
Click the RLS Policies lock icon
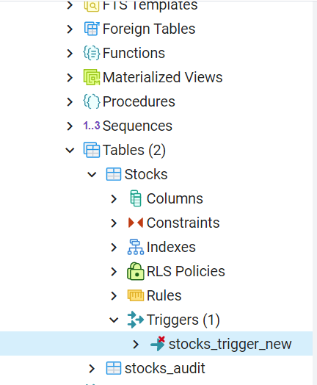click(x=136, y=271)
